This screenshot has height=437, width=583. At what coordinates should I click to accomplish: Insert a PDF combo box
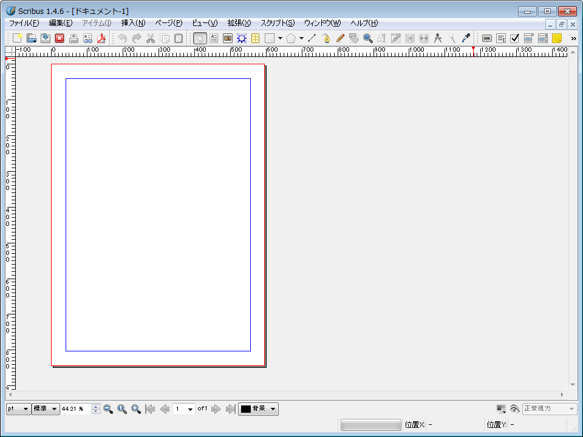click(529, 38)
